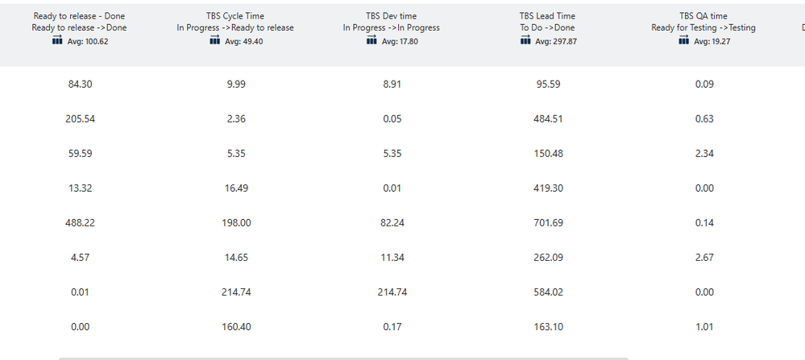Click the column icon beside Avg: 100.62
This screenshot has height=360, width=805.
(56, 41)
